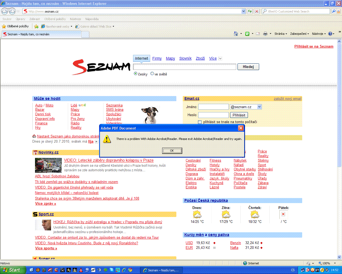342x274 pixels.
Task: Open the Úpravy menu
Action: 20,19
